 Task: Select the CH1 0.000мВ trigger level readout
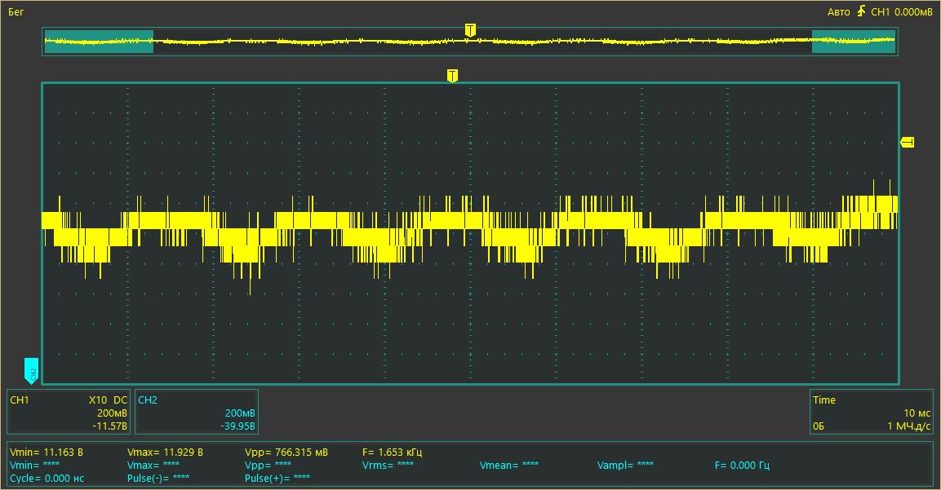pos(901,11)
